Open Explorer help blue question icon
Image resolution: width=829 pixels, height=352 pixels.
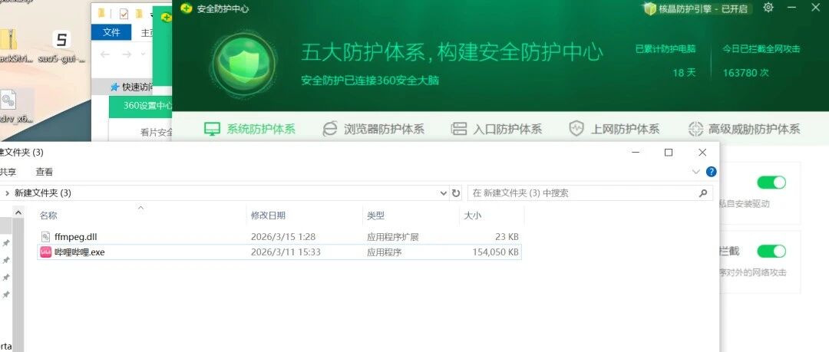[x=712, y=171]
